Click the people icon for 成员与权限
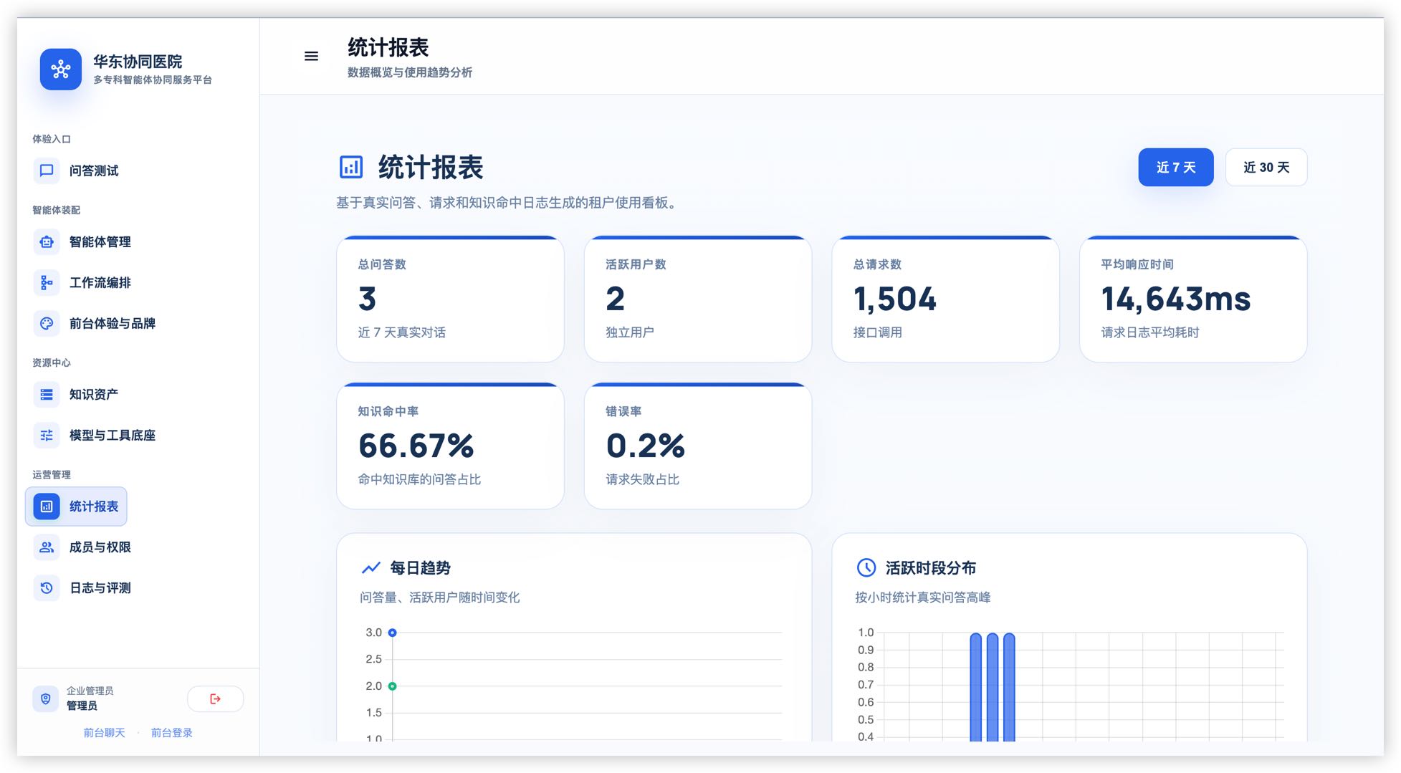Image resolution: width=1401 pixels, height=773 pixels. [x=47, y=547]
